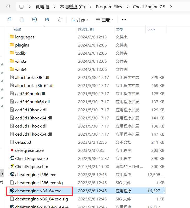Select ced3d11hook.dll file name

[31, 126]
